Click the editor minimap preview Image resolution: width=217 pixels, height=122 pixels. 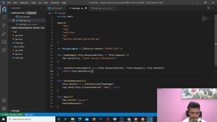(207, 18)
